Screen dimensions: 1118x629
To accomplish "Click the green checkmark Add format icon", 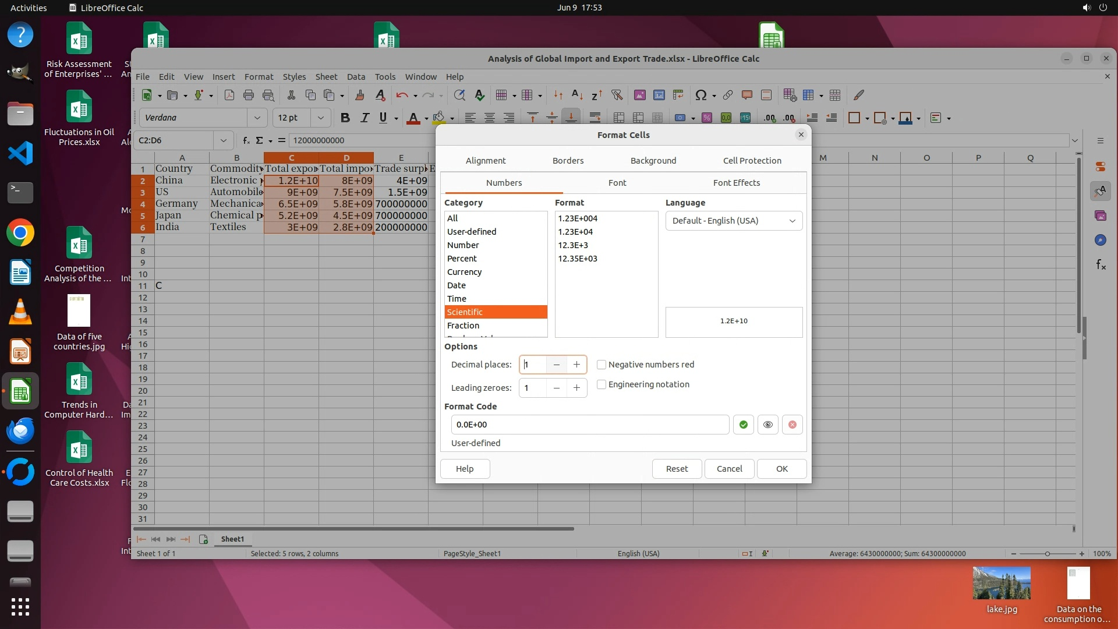I will pos(743,425).
